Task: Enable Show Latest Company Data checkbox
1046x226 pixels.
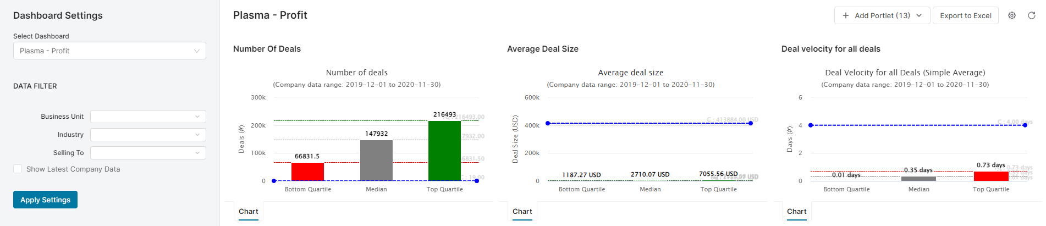Action: point(18,169)
